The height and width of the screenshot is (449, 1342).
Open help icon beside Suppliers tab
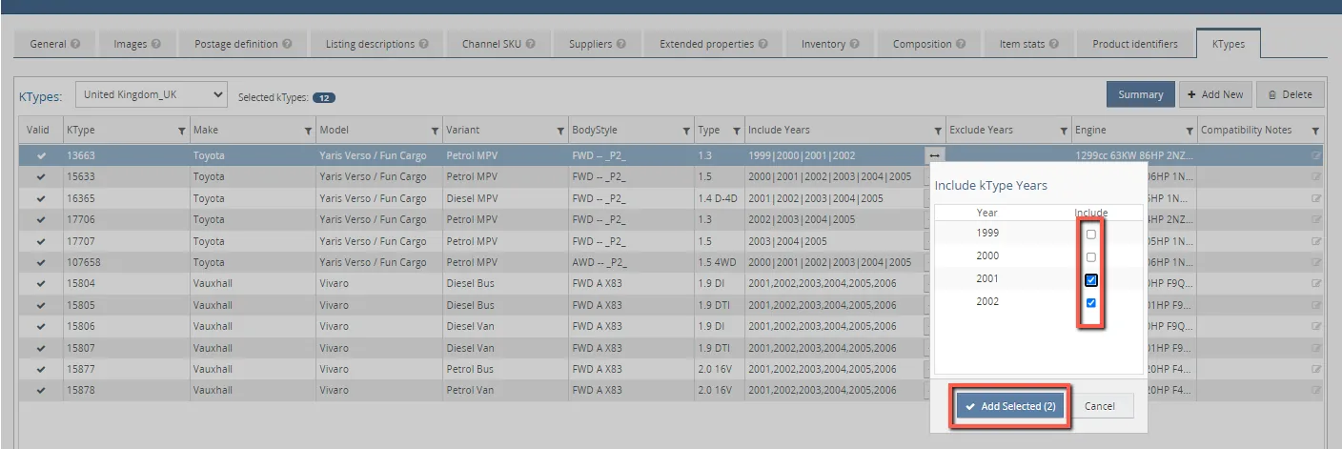pos(620,44)
